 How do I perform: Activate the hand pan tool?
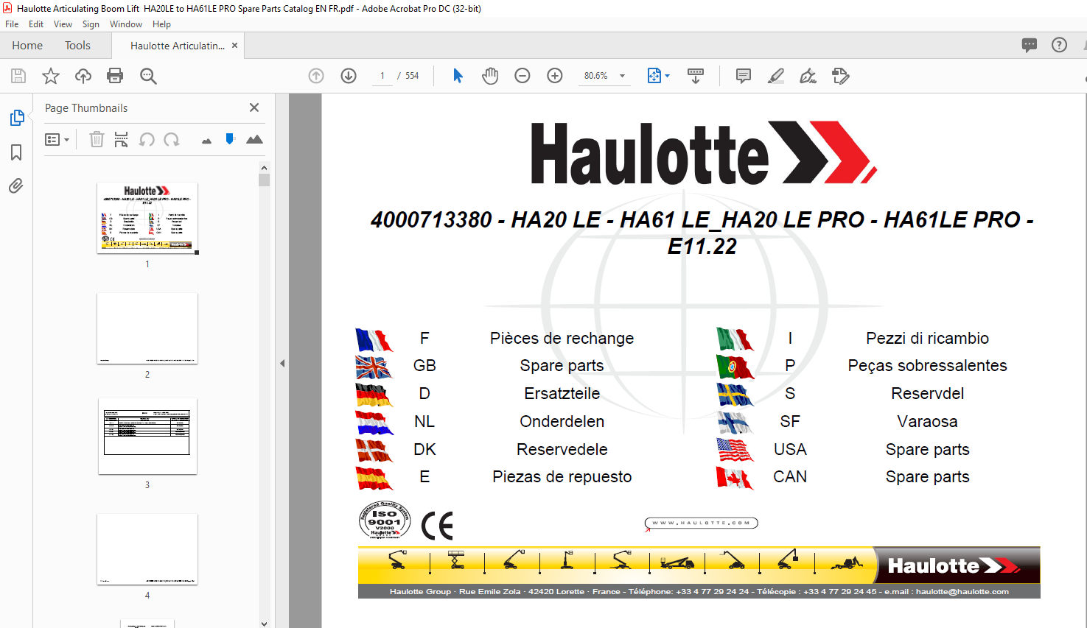490,76
